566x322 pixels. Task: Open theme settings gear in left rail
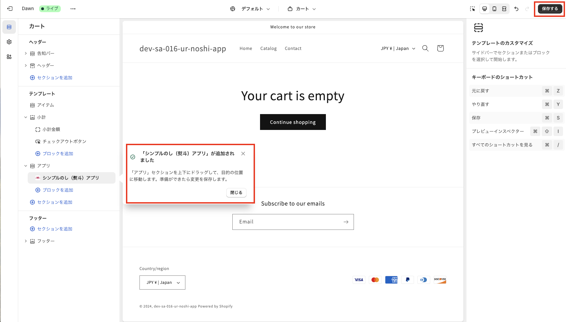coord(9,42)
